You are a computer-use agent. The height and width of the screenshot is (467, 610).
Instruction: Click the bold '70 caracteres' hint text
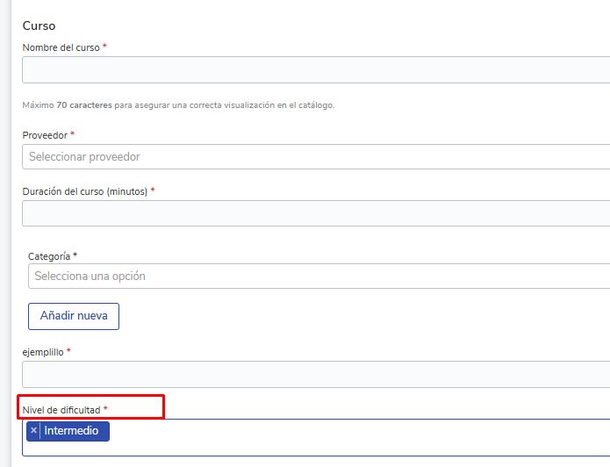tap(84, 105)
